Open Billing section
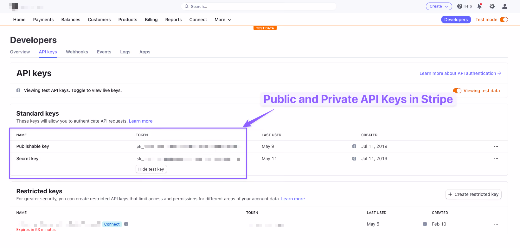This screenshot has height=248, width=520. point(151,20)
